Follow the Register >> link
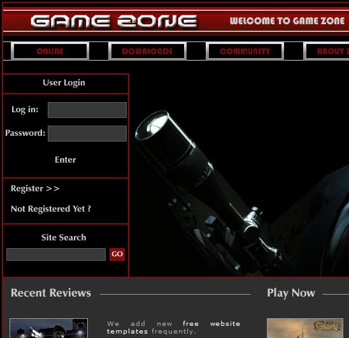 pos(35,188)
